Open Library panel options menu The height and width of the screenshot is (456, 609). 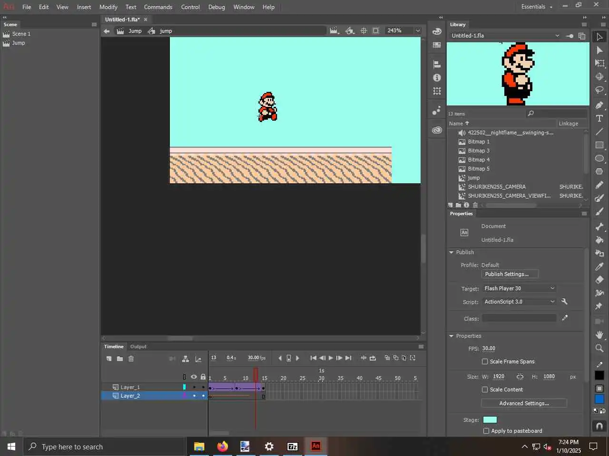584,25
